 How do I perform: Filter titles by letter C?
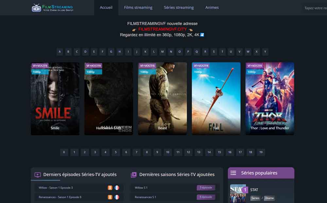(x=77, y=52)
